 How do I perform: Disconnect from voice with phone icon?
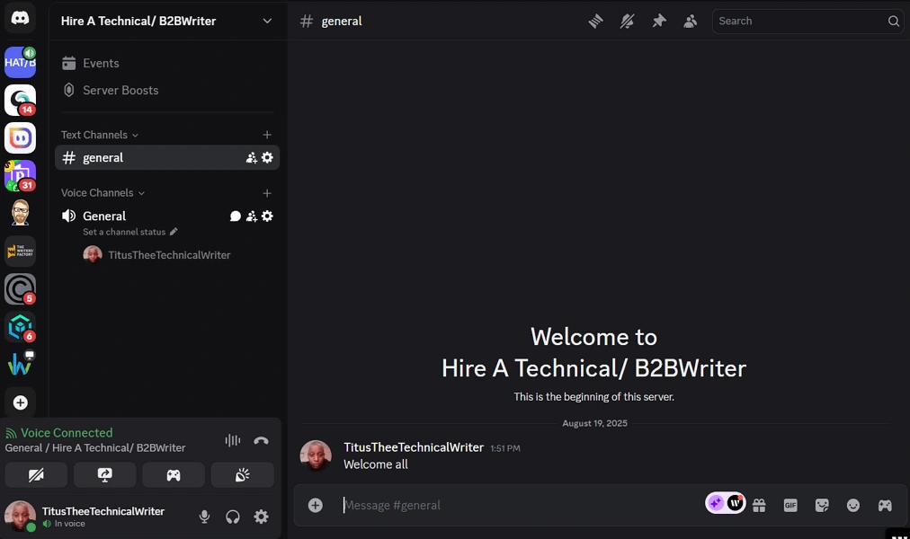pos(261,440)
